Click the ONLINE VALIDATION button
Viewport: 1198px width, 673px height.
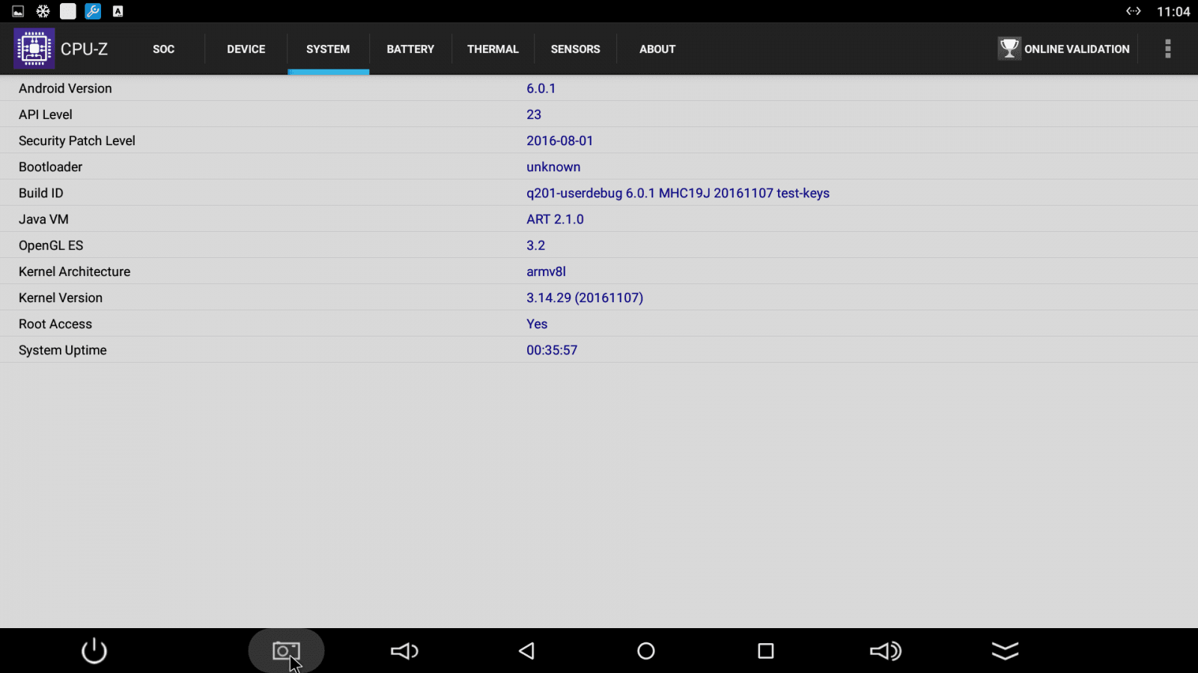click(1077, 49)
